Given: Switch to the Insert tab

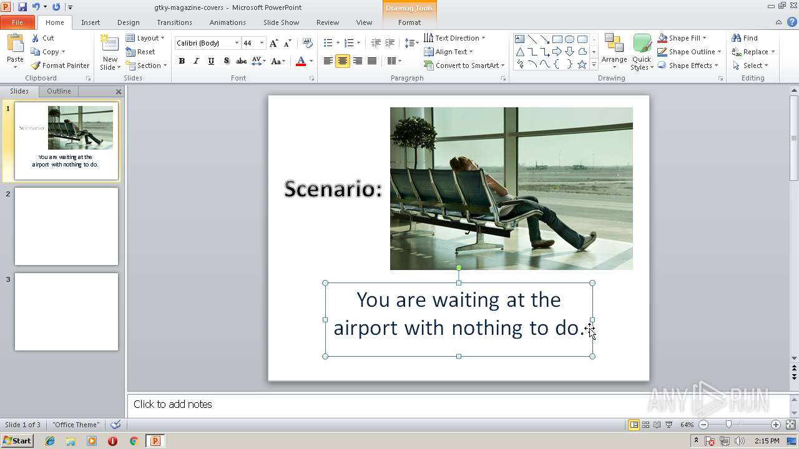Looking at the screenshot, I should [x=91, y=22].
